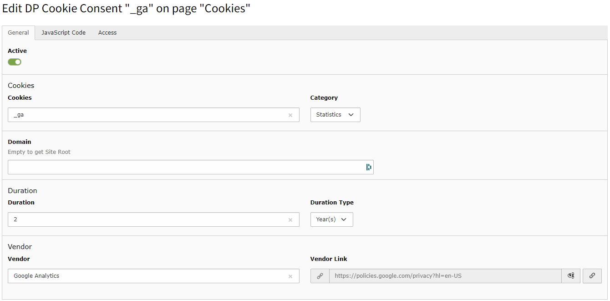The width and height of the screenshot is (610, 301).
Task: Click the icon inside Domain field
Action: 369,167
